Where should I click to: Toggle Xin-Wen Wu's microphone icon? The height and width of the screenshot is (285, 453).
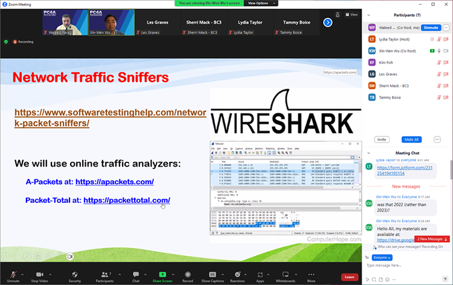pos(439,51)
